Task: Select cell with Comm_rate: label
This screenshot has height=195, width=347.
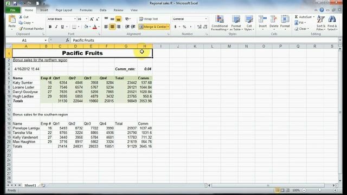Action: [126, 69]
